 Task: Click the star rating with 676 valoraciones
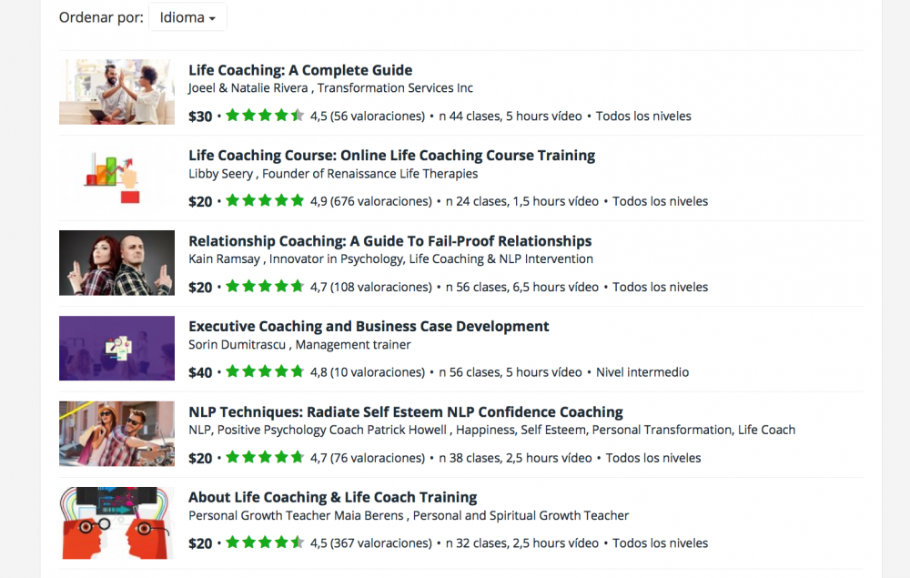265,201
